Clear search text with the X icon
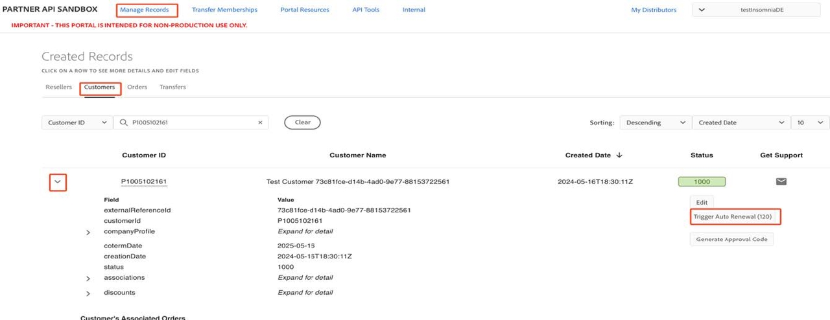Image resolution: width=830 pixels, height=320 pixels. (x=260, y=122)
